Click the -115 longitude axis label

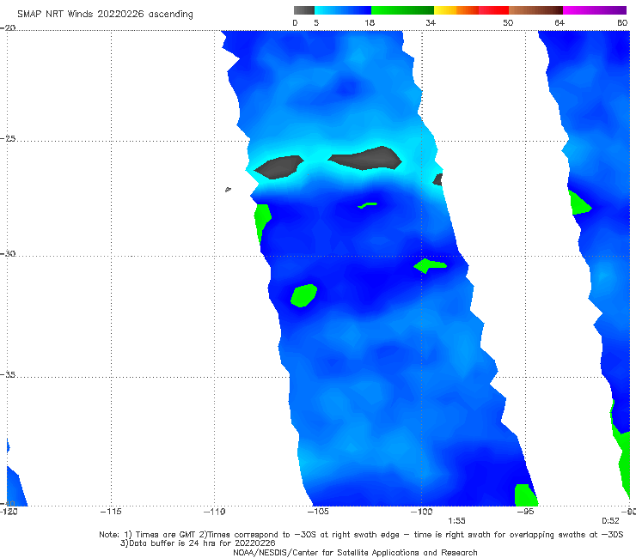[x=111, y=512]
